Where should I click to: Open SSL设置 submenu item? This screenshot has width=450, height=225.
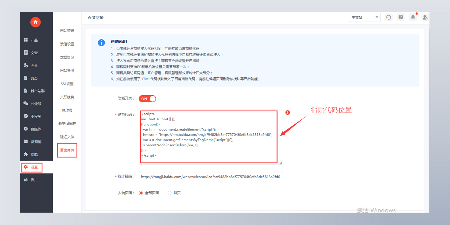click(x=67, y=84)
